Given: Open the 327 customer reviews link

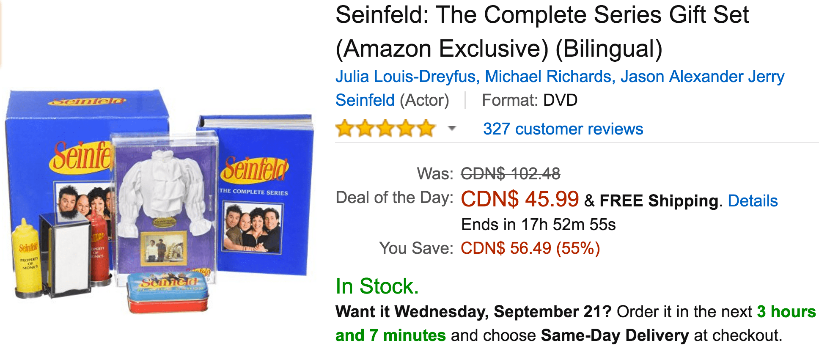Looking at the screenshot, I should [x=563, y=129].
